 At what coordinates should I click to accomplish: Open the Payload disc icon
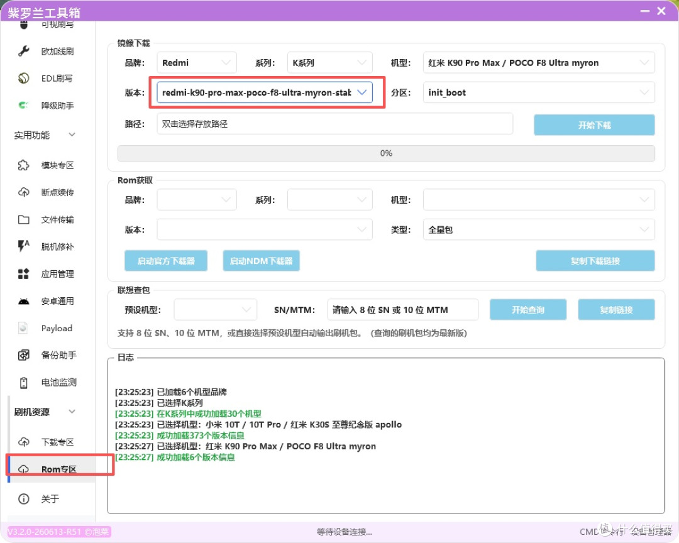pyautogui.click(x=24, y=328)
